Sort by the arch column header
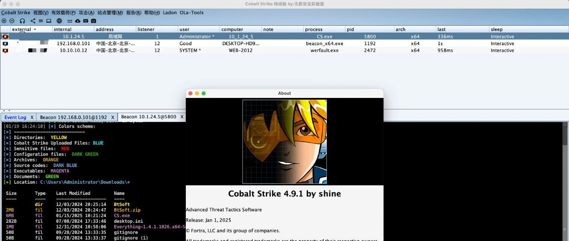The width and height of the screenshot is (569, 241). [415, 29]
